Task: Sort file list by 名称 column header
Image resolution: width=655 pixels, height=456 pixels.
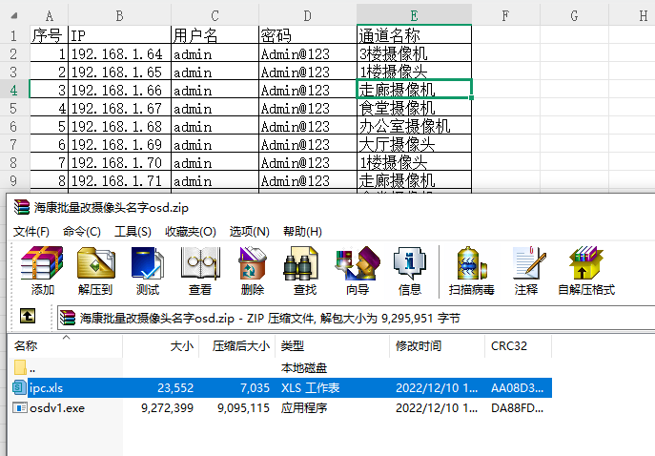Action: coord(27,345)
